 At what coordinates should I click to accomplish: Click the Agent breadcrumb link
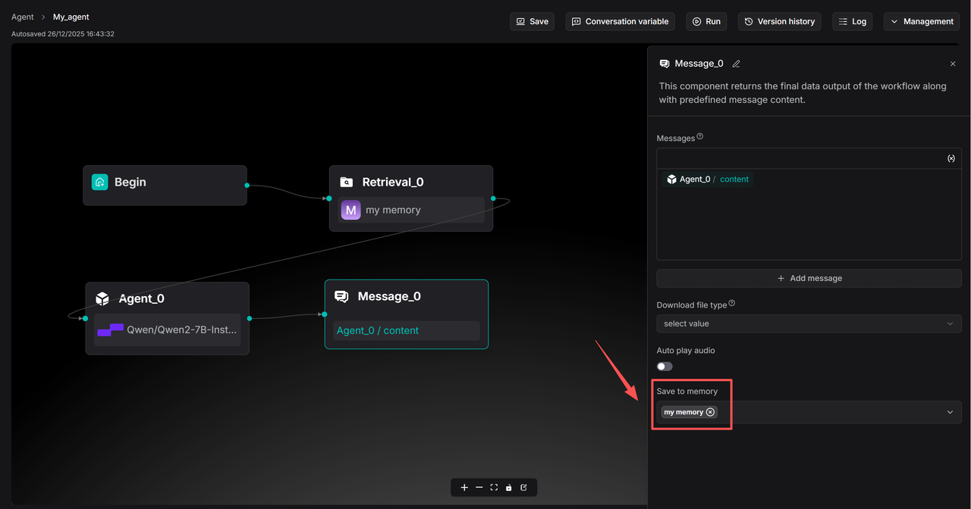23,17
